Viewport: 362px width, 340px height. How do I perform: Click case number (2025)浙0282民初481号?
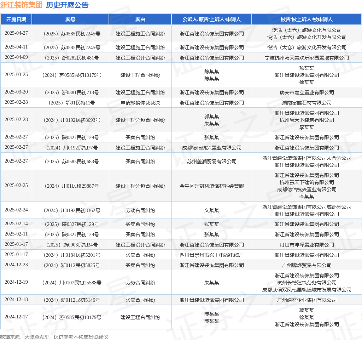point(72,58)
